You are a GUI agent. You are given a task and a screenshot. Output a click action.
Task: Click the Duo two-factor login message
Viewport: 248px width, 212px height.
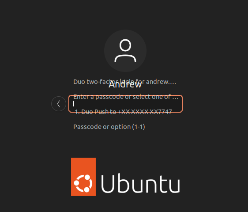(x=124, y=82)
